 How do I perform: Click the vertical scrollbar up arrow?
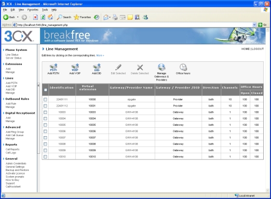268,30
